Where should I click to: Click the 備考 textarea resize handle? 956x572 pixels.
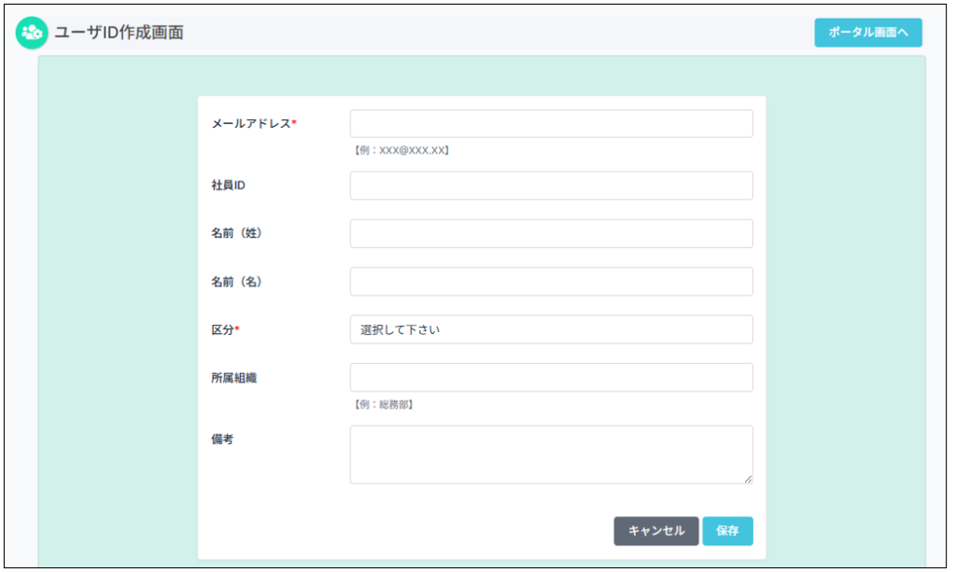[x=748, y=480]
